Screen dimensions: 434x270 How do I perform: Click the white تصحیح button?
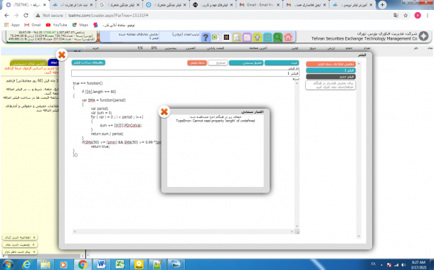coord(218,63)
